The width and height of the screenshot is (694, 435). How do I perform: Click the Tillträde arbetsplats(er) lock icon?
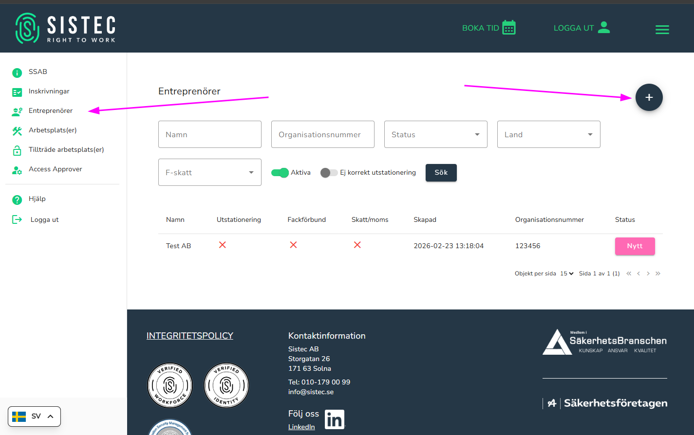17,150
